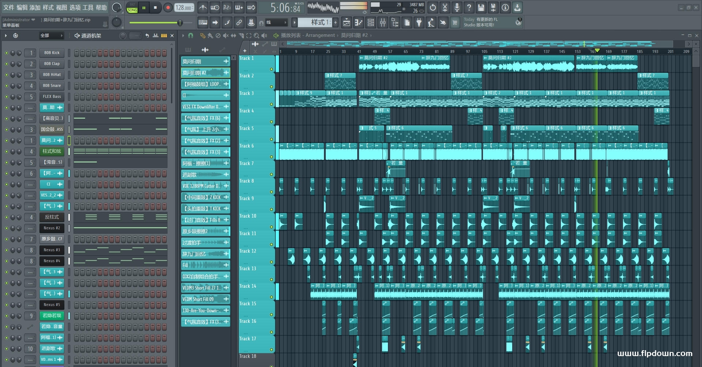Open the 文件 menu
The width and height of the screenshot is (702, 367).
9,8
